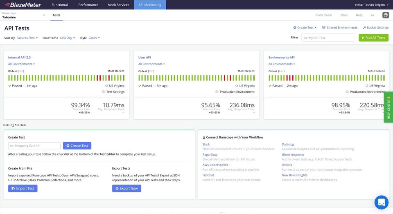Open the Style Cards dropdown
393x214 pixels.
(94, 38)
